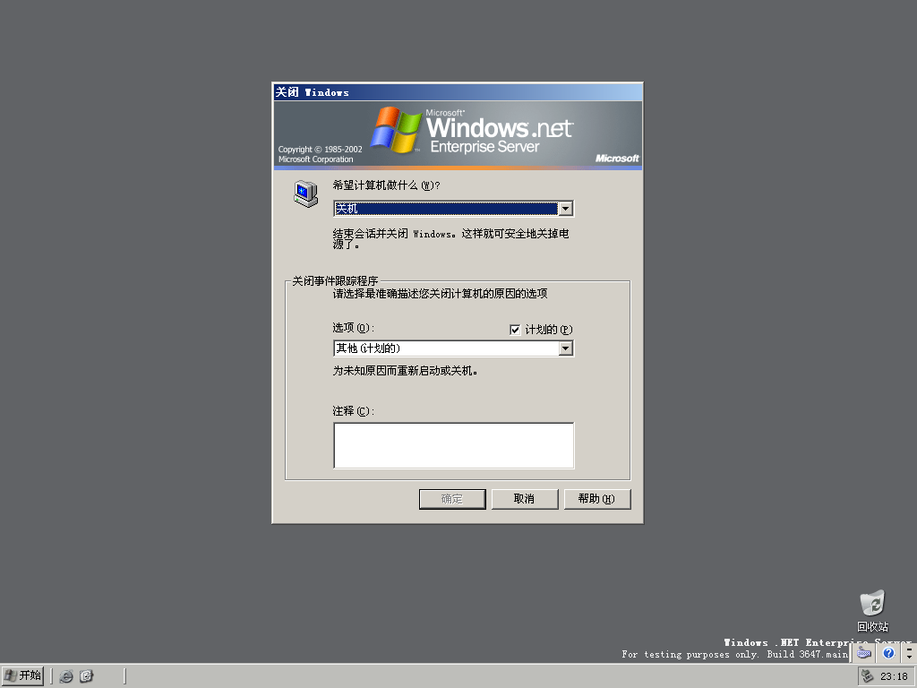Image resolution: width=917 pixels, height=688 pixels.
Task: Click the language bar keyboard icon
Action: [x=864, y=653]
